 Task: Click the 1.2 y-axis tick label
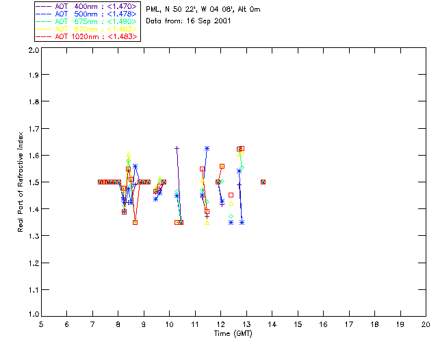pos(34,263)
